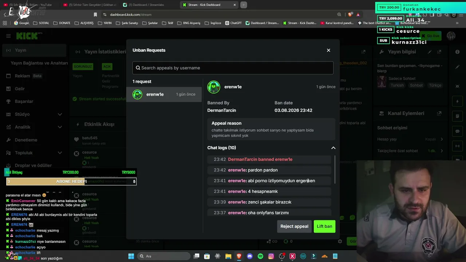Pop out the Yayın bilgisi panel
This screenshot has height=262, width=466.
click(439, 52)
